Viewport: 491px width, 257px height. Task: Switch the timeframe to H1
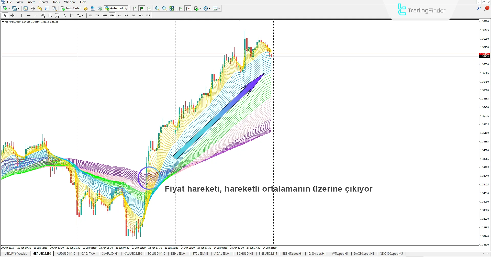pyautogui.click(x=119, y=15)
